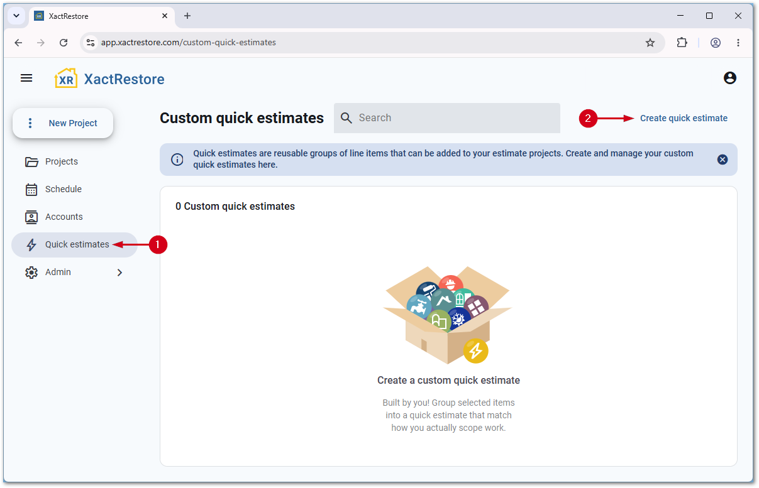Click the browser address bar URL
Screen dimensions: 759x488
(189, 43)
